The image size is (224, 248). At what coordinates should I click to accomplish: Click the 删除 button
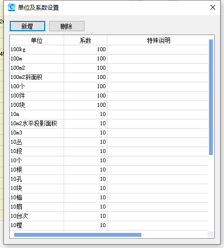[x=67, y=26]
